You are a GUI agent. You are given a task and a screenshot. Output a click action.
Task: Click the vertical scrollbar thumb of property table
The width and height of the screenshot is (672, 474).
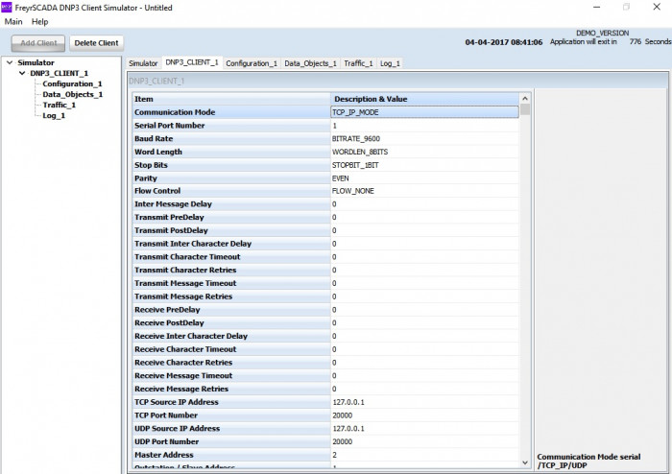click(525, 109)
